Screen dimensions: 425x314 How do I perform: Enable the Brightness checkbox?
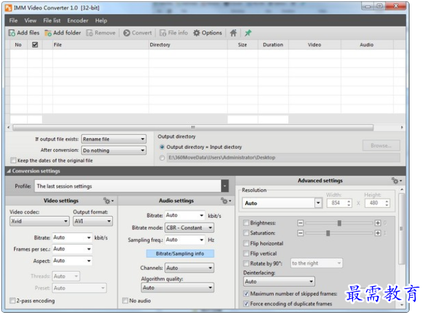(246, 223)
